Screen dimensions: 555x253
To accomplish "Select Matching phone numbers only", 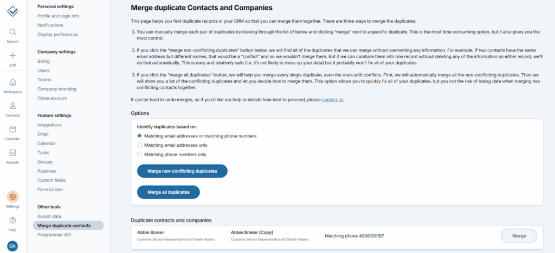I will [139, 154].
